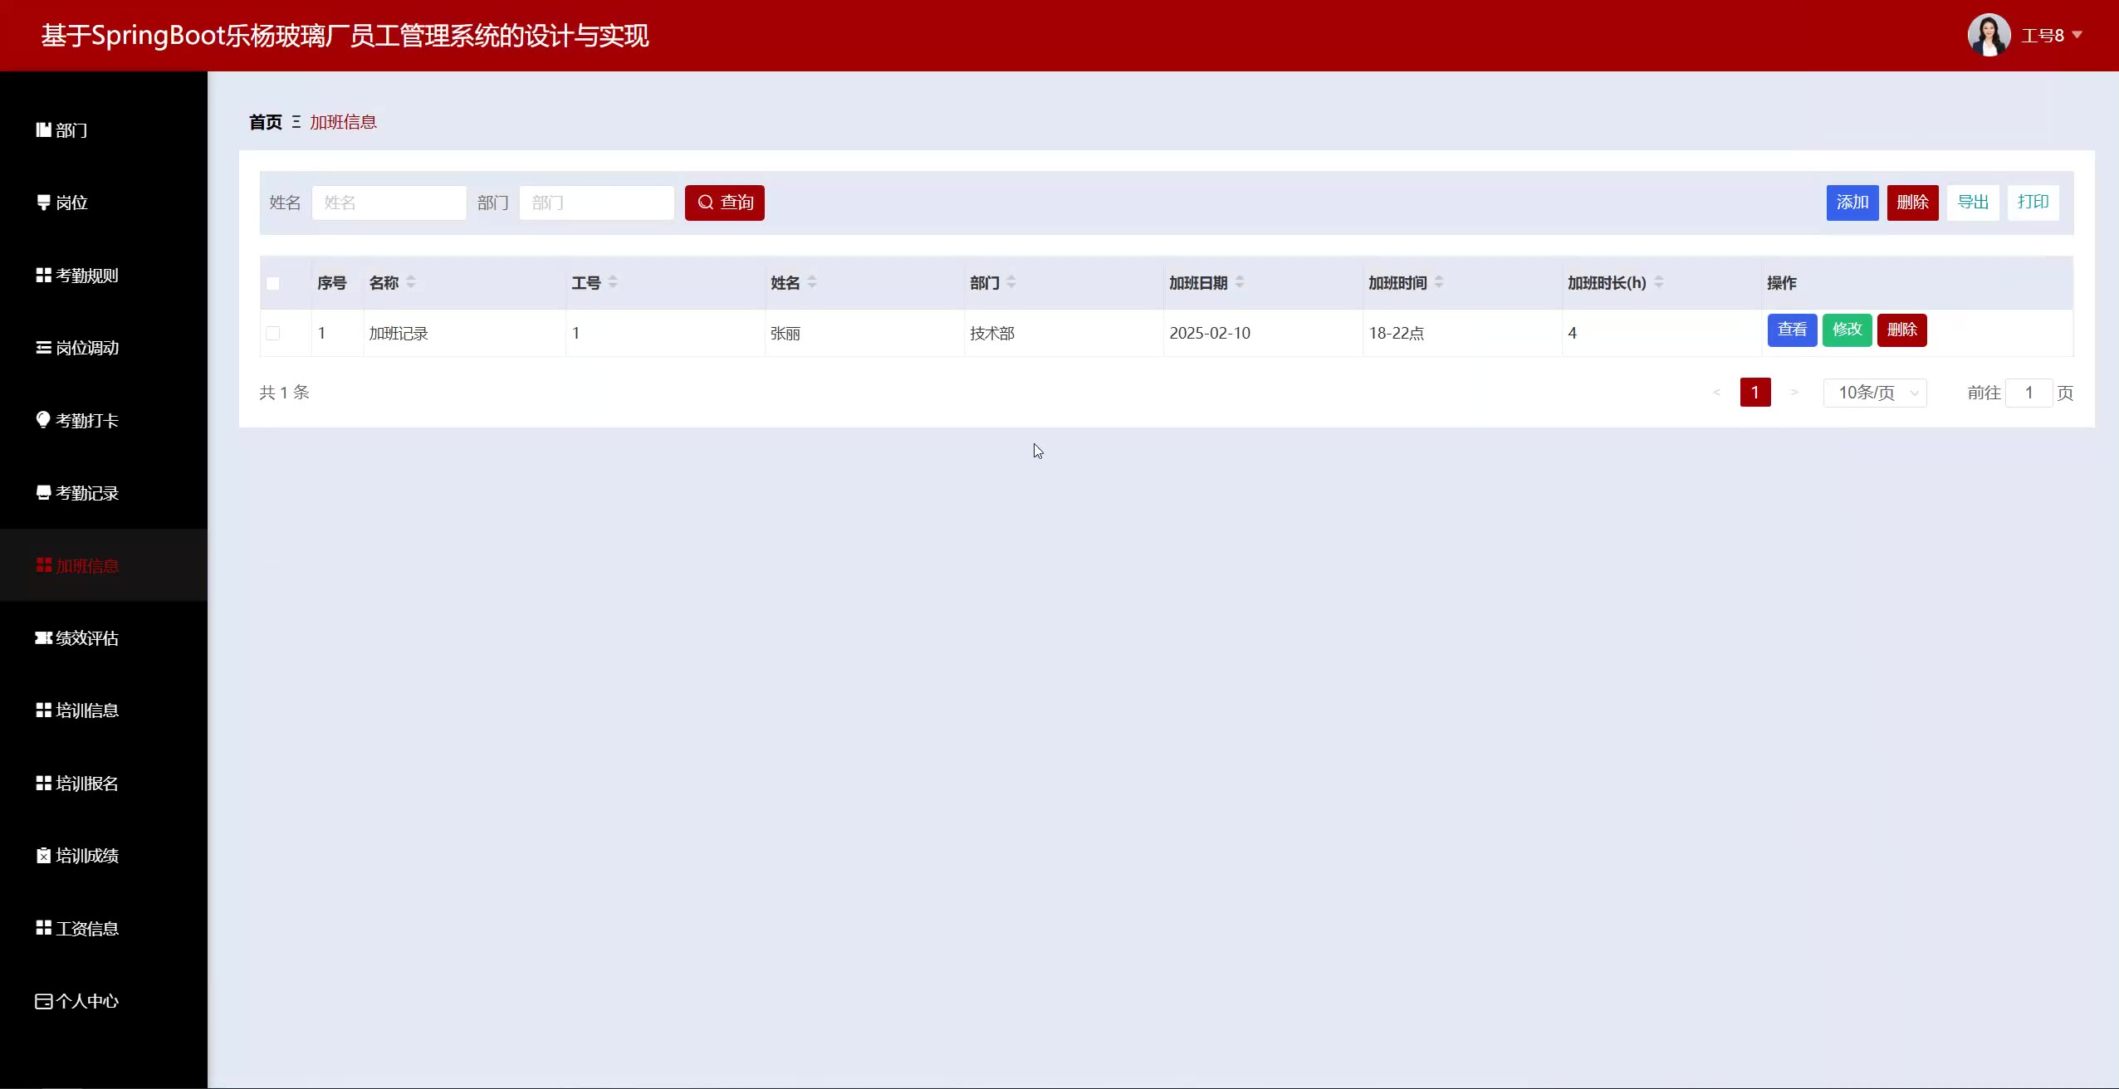Click the 姓名 search input field
Viewport: 2119px width, 1089px height.
tap(389, 203)
